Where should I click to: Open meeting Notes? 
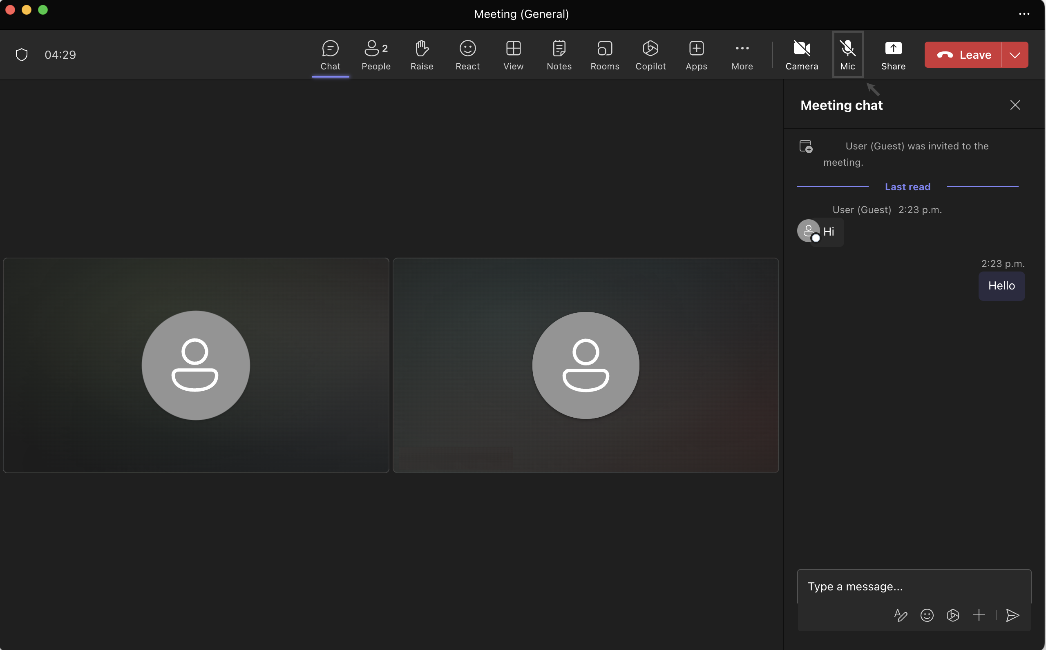point(559,55)
